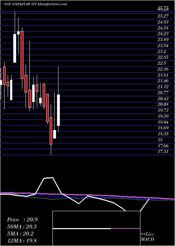Click the 20.08 price axis label
This screenshot has height=246, width=175.
pyautogui.click(x=163, y=104)
